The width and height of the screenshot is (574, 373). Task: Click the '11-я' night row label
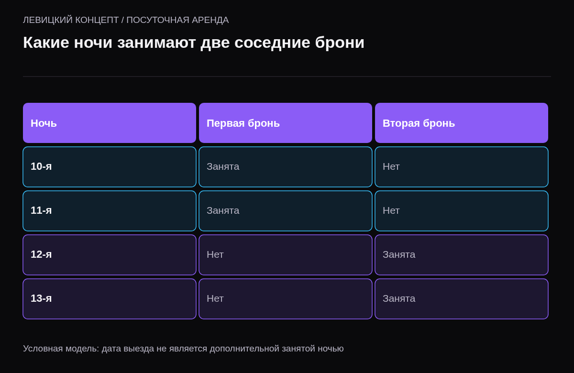coord(110,211)
